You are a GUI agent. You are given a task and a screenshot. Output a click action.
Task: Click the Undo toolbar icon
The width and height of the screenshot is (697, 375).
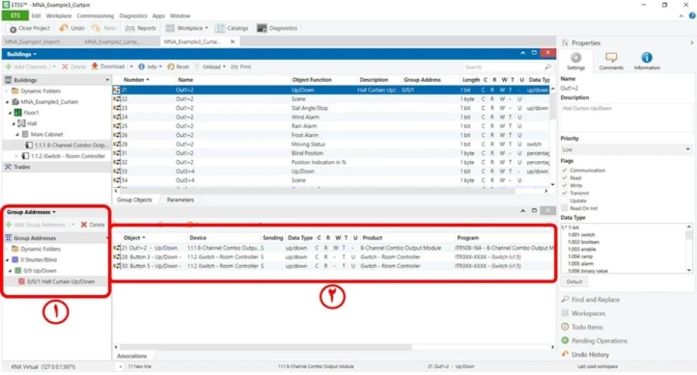tap(64, 28)
